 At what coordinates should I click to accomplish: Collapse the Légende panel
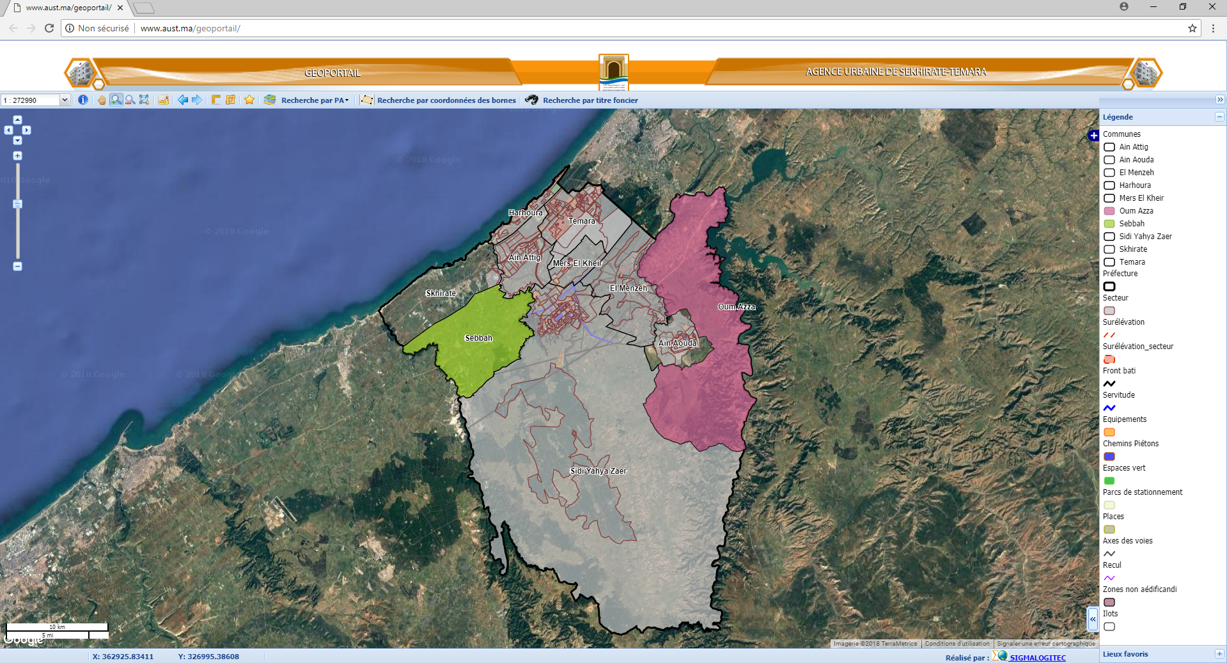(1219, 117)
